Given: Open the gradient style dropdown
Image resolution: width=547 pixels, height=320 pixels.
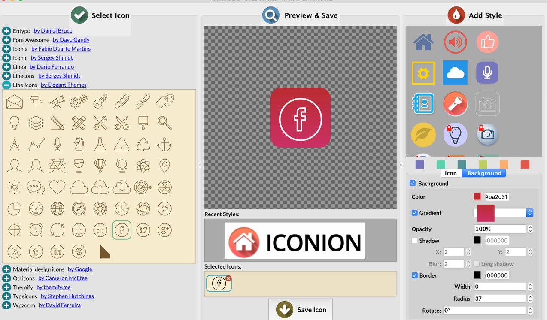Looking at the screenshot, I should (x=530, y=213).
